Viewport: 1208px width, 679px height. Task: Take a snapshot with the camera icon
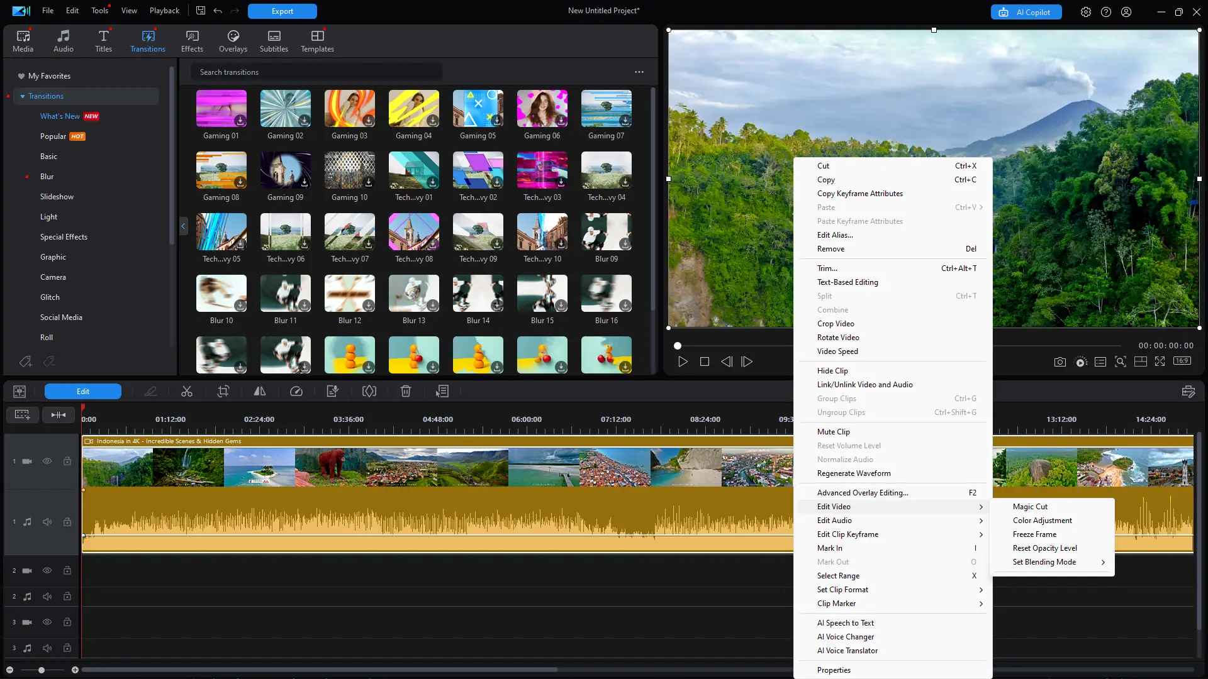1060,362
